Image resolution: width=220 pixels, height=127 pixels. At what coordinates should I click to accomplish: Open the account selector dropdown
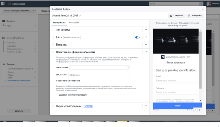click(x=19, y=11)
